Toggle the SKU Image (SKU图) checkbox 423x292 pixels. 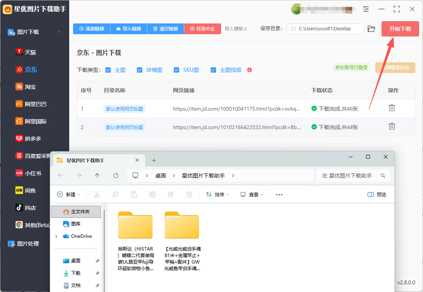point(177,70)
